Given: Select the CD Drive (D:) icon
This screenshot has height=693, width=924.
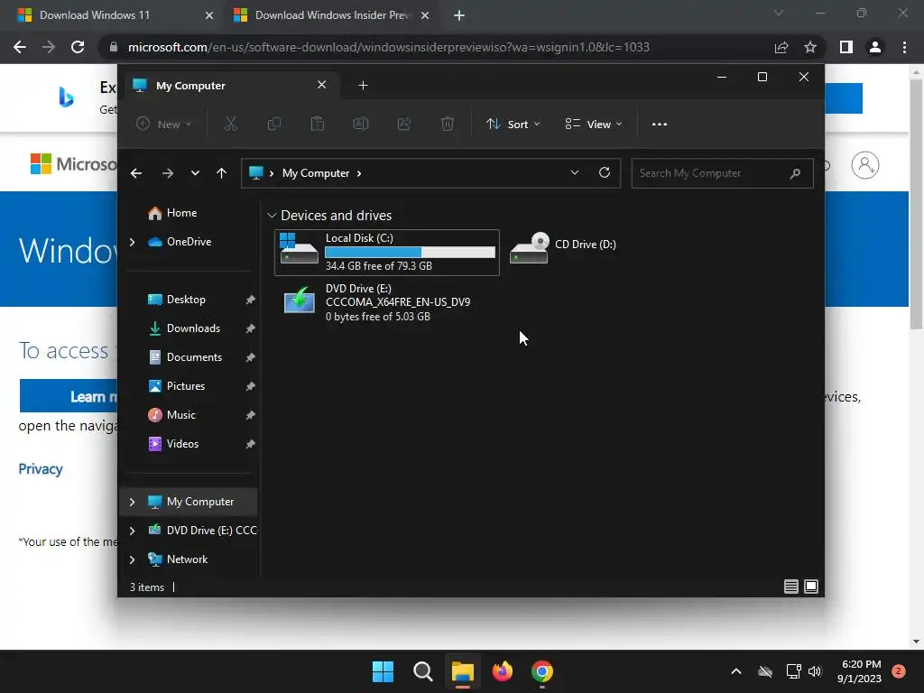Looking at the screenshot, I should (x=529, y=247).
